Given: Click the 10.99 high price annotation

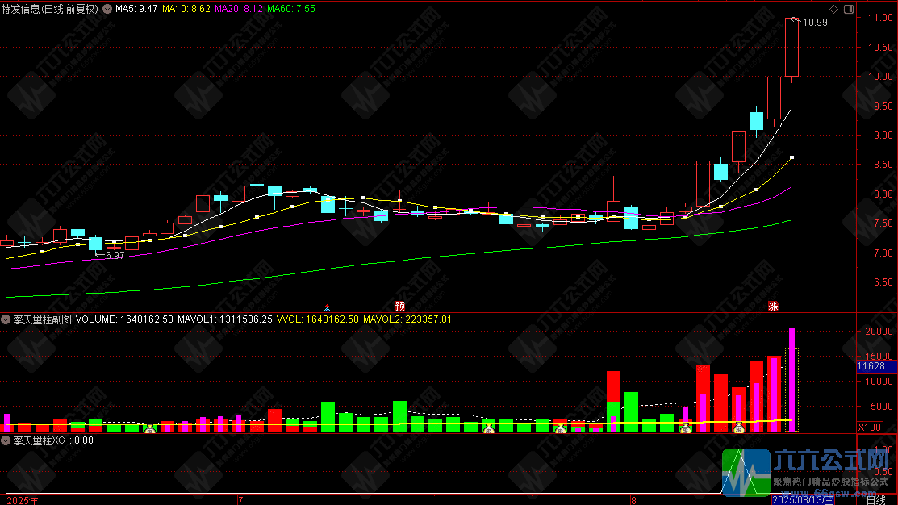Looking at the screenshot, I should 815,23.
